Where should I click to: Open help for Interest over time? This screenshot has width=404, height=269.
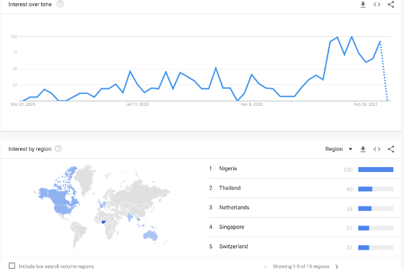pyautogui.click(x=60, y=4)
